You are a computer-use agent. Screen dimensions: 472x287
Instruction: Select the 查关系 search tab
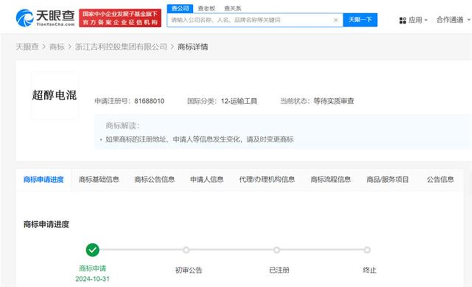(232, 8)
